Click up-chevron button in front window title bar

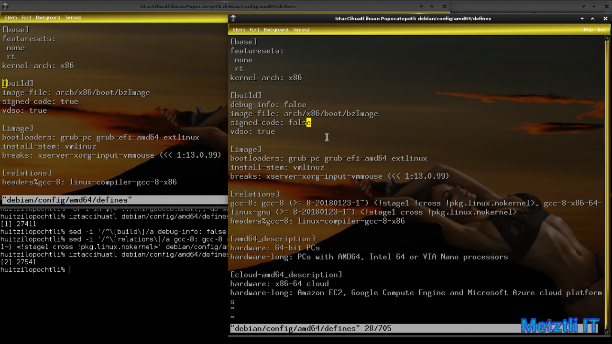[x=592, y=19]
